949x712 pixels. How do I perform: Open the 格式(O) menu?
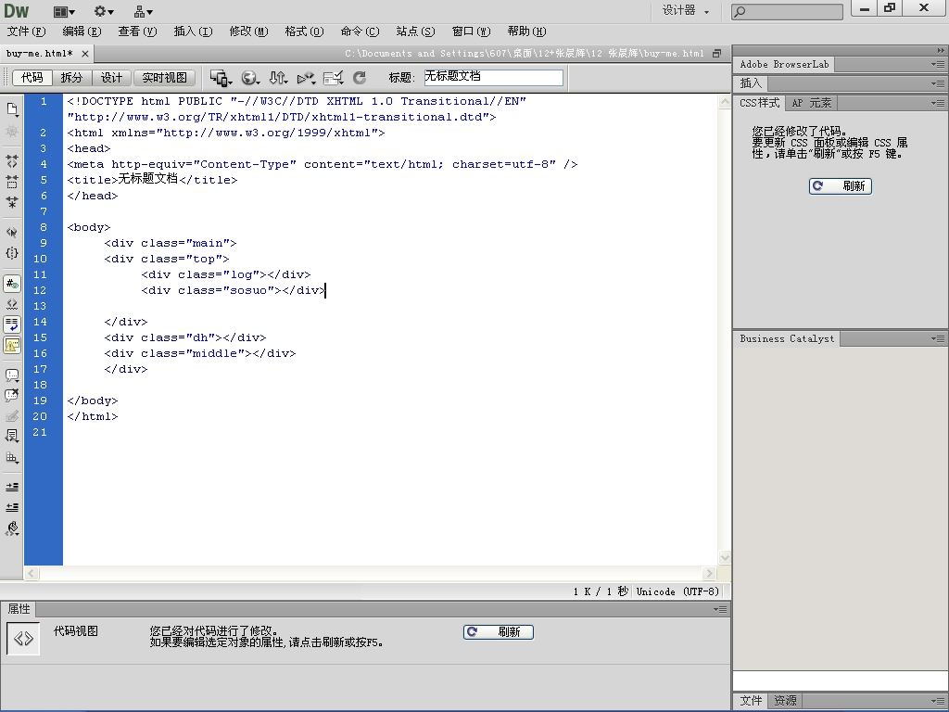304,32
